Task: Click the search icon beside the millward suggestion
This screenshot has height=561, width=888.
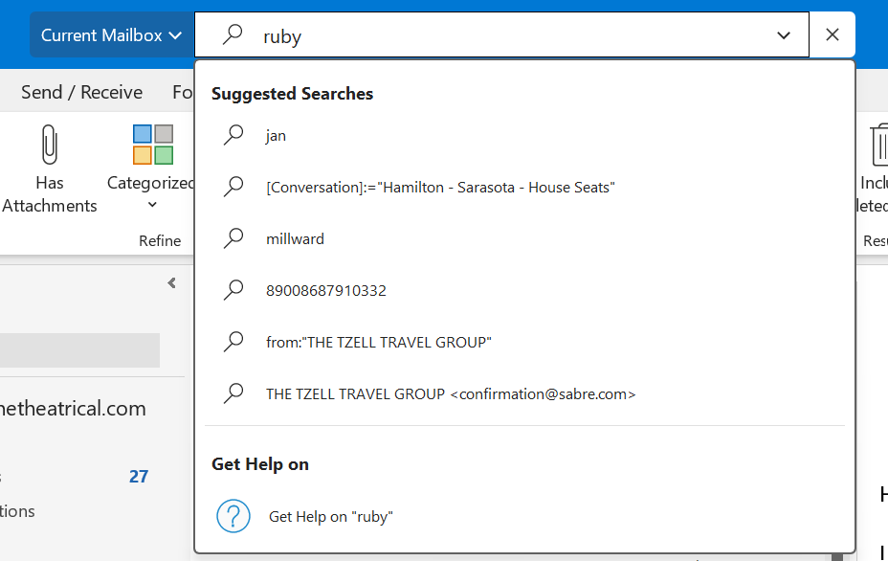Action: coord(233,238)
